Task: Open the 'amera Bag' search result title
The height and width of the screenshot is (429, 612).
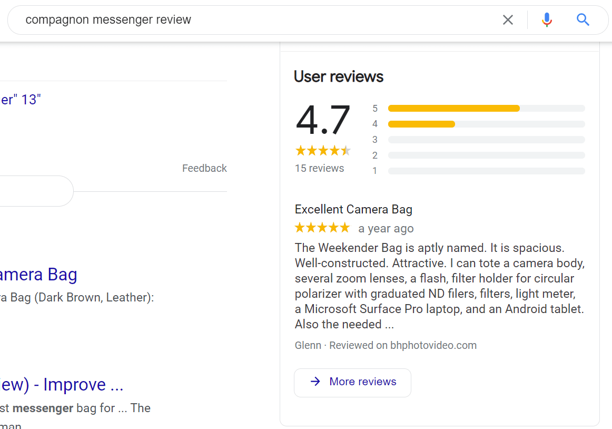Action: click(x=38, y=274)
